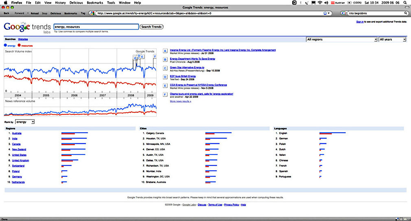Screen dimensions: 411x221
Task: Open the search engine chooser Google icon
Action: 344,13
